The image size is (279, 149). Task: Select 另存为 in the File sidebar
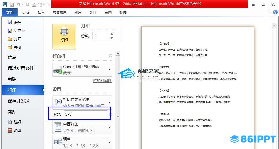click(16, 31)
